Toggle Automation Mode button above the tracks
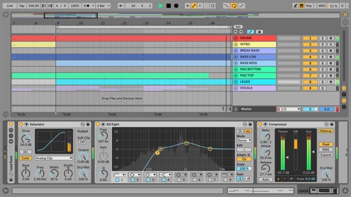Image resolution: width=351 pixels, height=197 pixels. click(x=250, y=32)
